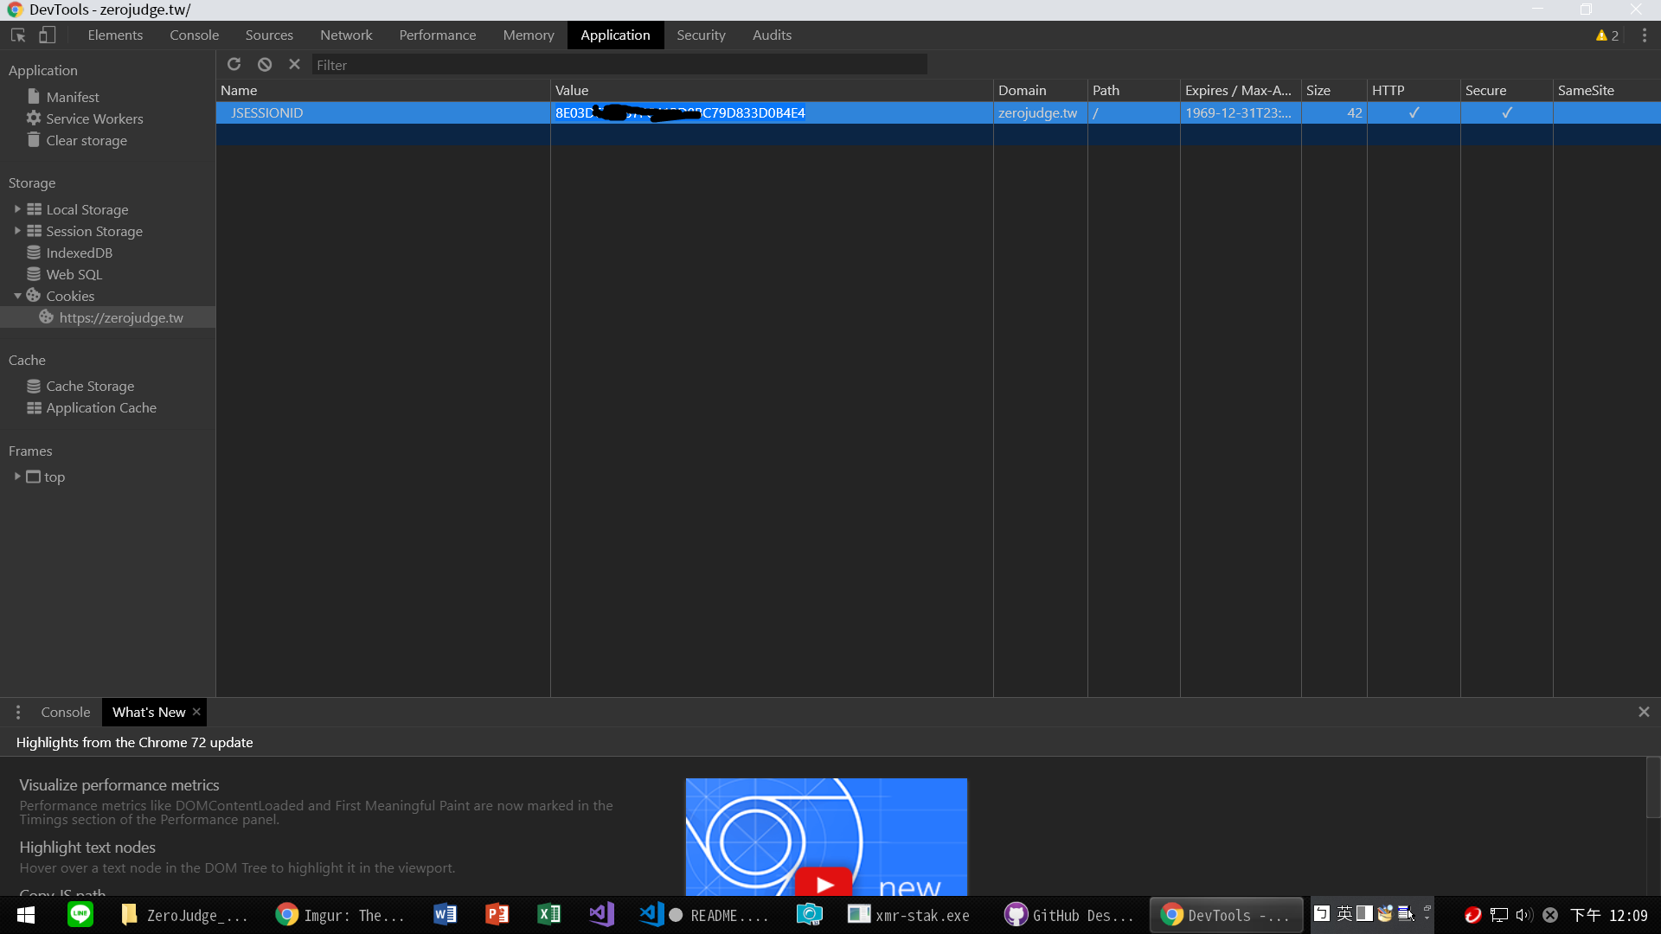1661x934 pixels.
Task: Select the Elements panel tab
Action: [114, 35]
